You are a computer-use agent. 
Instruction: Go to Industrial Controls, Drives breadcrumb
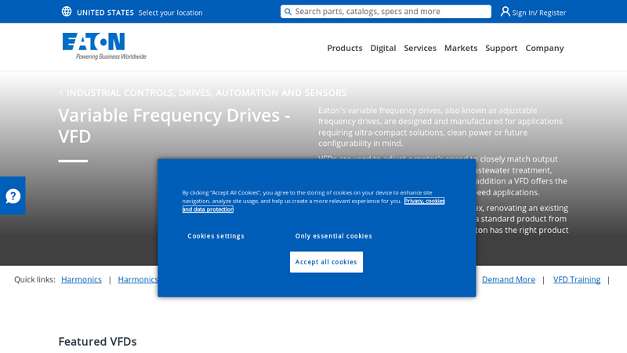[206, 93]
